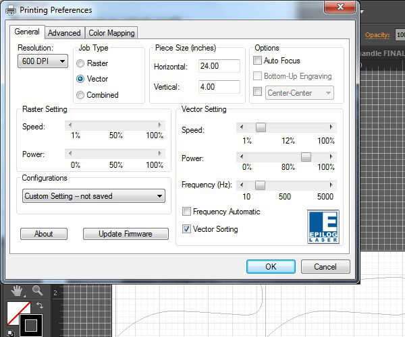Click the Opacity link in Illustrator
The height and width of the screenshot is (337, 405).
(x=377, y=35)
